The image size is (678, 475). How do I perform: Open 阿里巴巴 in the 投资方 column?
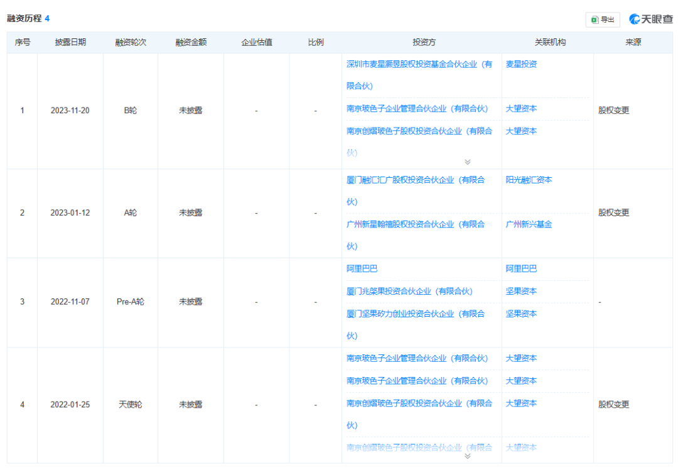pos(362,269)
